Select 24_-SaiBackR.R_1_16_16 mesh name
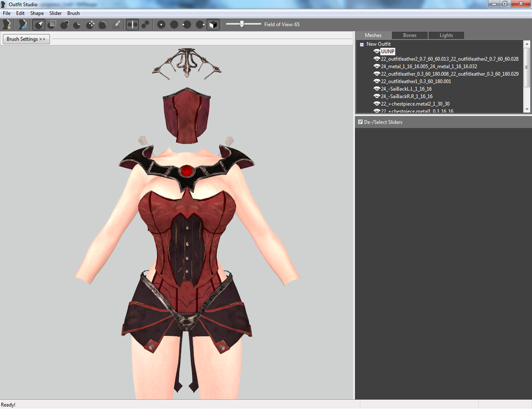532x409 pixels. (406, 96)
